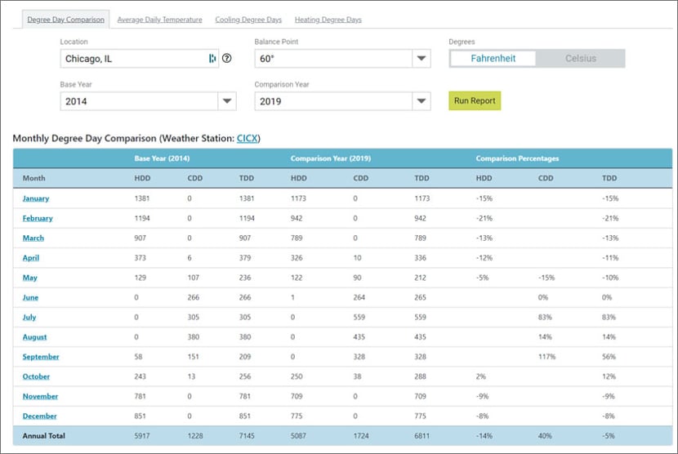Select the April month link
The image size is (678, 454).
(31, 258)
